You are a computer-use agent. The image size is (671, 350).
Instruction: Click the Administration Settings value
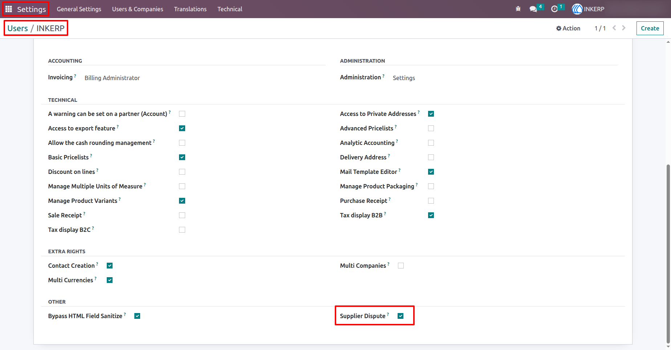tap(404, 78)
